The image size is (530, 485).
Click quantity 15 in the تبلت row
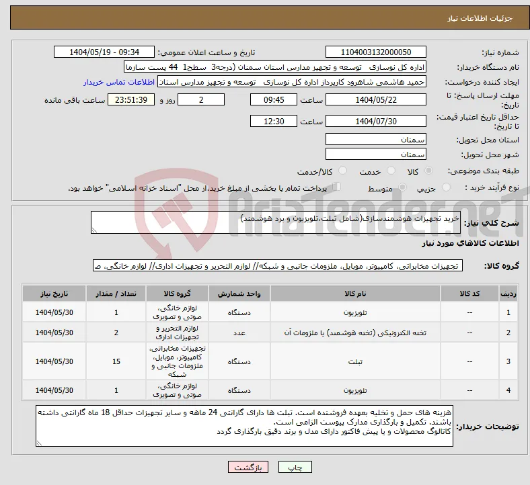click(x=116, y=361)
